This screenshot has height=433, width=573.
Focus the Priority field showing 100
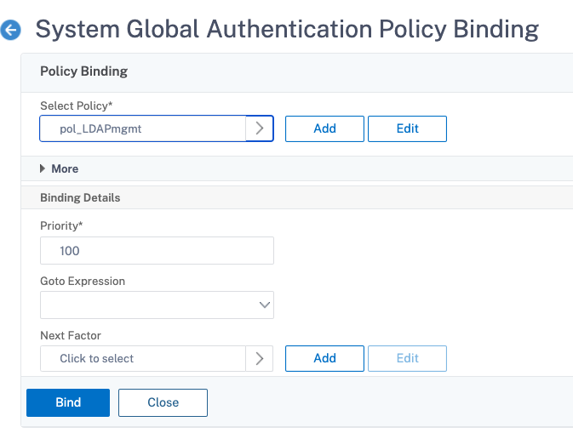pos(157,250)
